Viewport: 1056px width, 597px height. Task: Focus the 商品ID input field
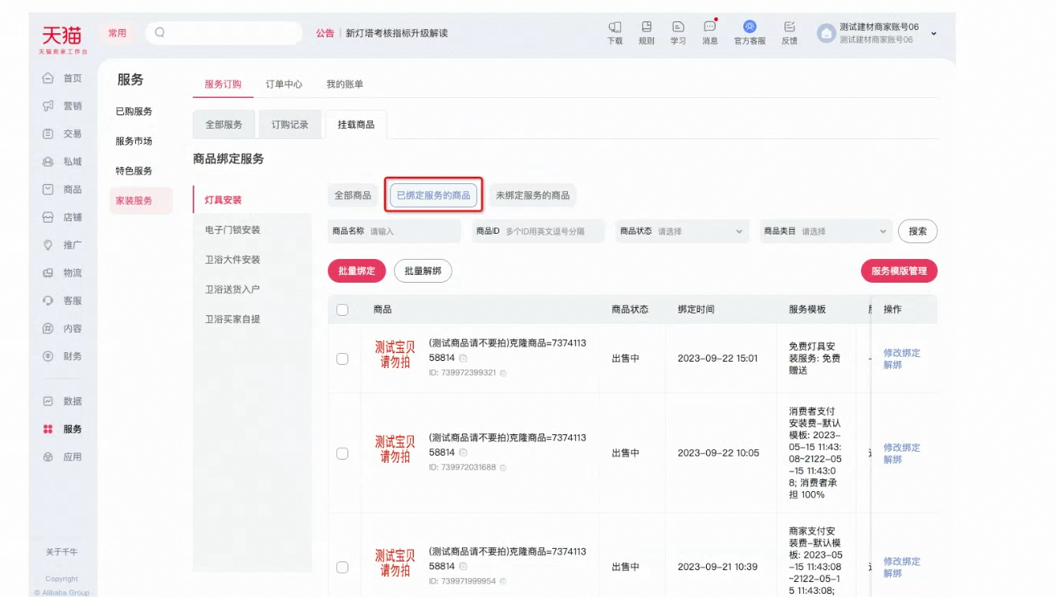[x=538, y=231]
